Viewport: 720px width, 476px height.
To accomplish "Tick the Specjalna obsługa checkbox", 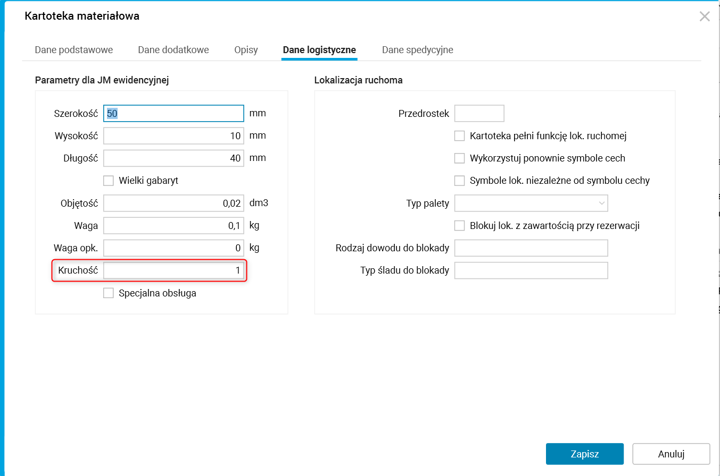I will (x=109, y=293).
